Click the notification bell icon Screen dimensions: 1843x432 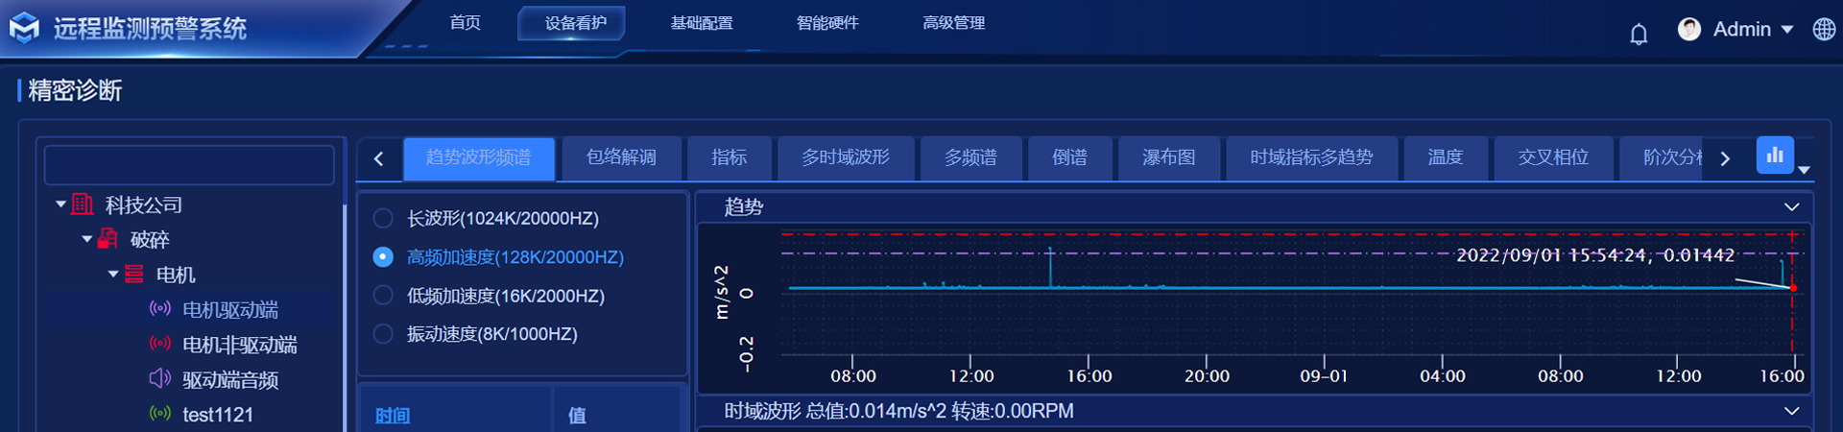[1639, 35]
